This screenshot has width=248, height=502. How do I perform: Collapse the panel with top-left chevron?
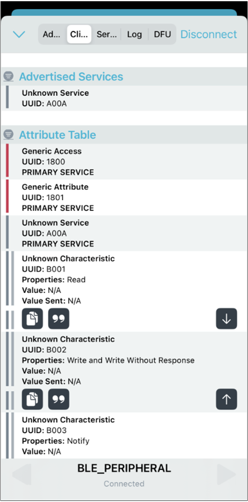[19, 34]
